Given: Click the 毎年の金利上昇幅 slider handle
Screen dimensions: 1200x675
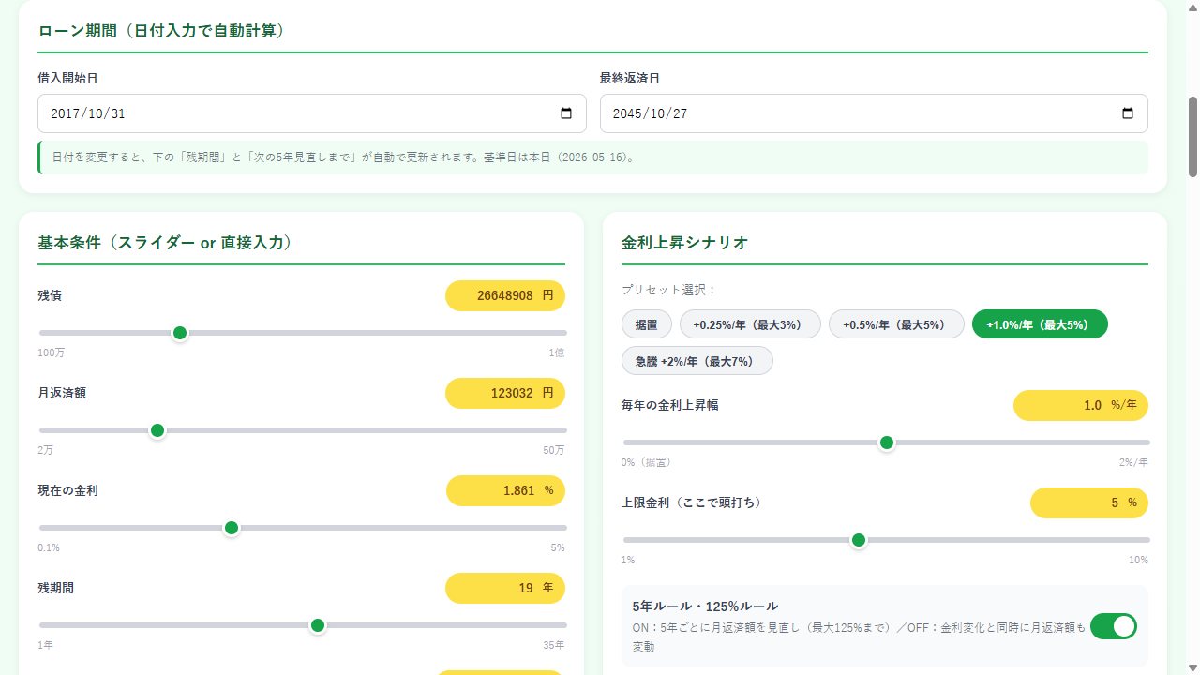Looking at the screenshot, I should 887,442.
